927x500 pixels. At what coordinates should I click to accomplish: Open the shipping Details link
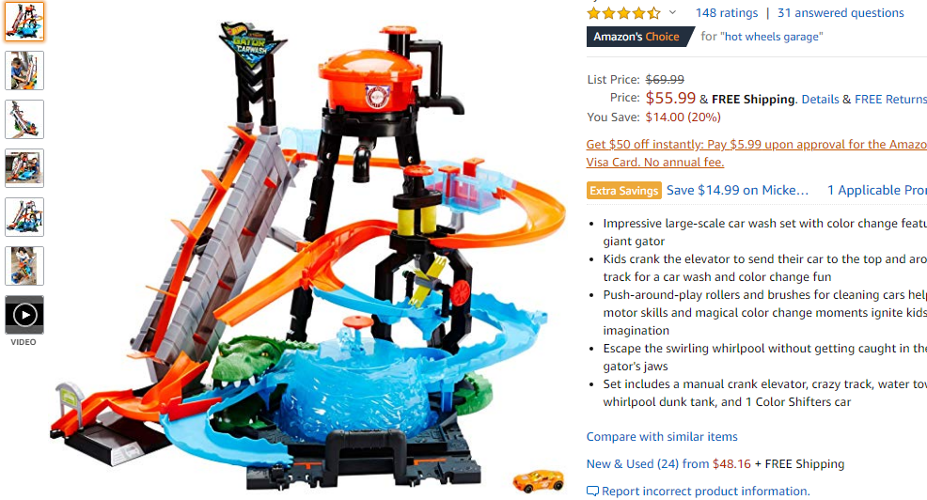[x=820, y=100]
